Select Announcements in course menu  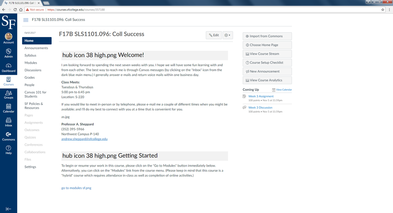click(36, 48)
